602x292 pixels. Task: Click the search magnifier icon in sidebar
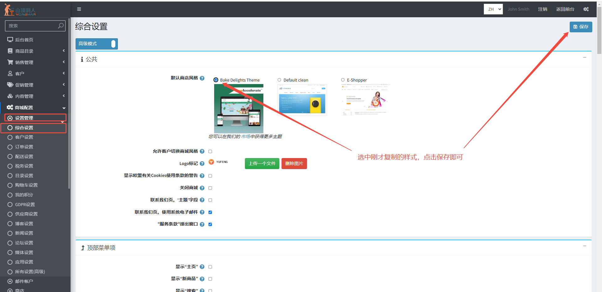coord(61,26)
